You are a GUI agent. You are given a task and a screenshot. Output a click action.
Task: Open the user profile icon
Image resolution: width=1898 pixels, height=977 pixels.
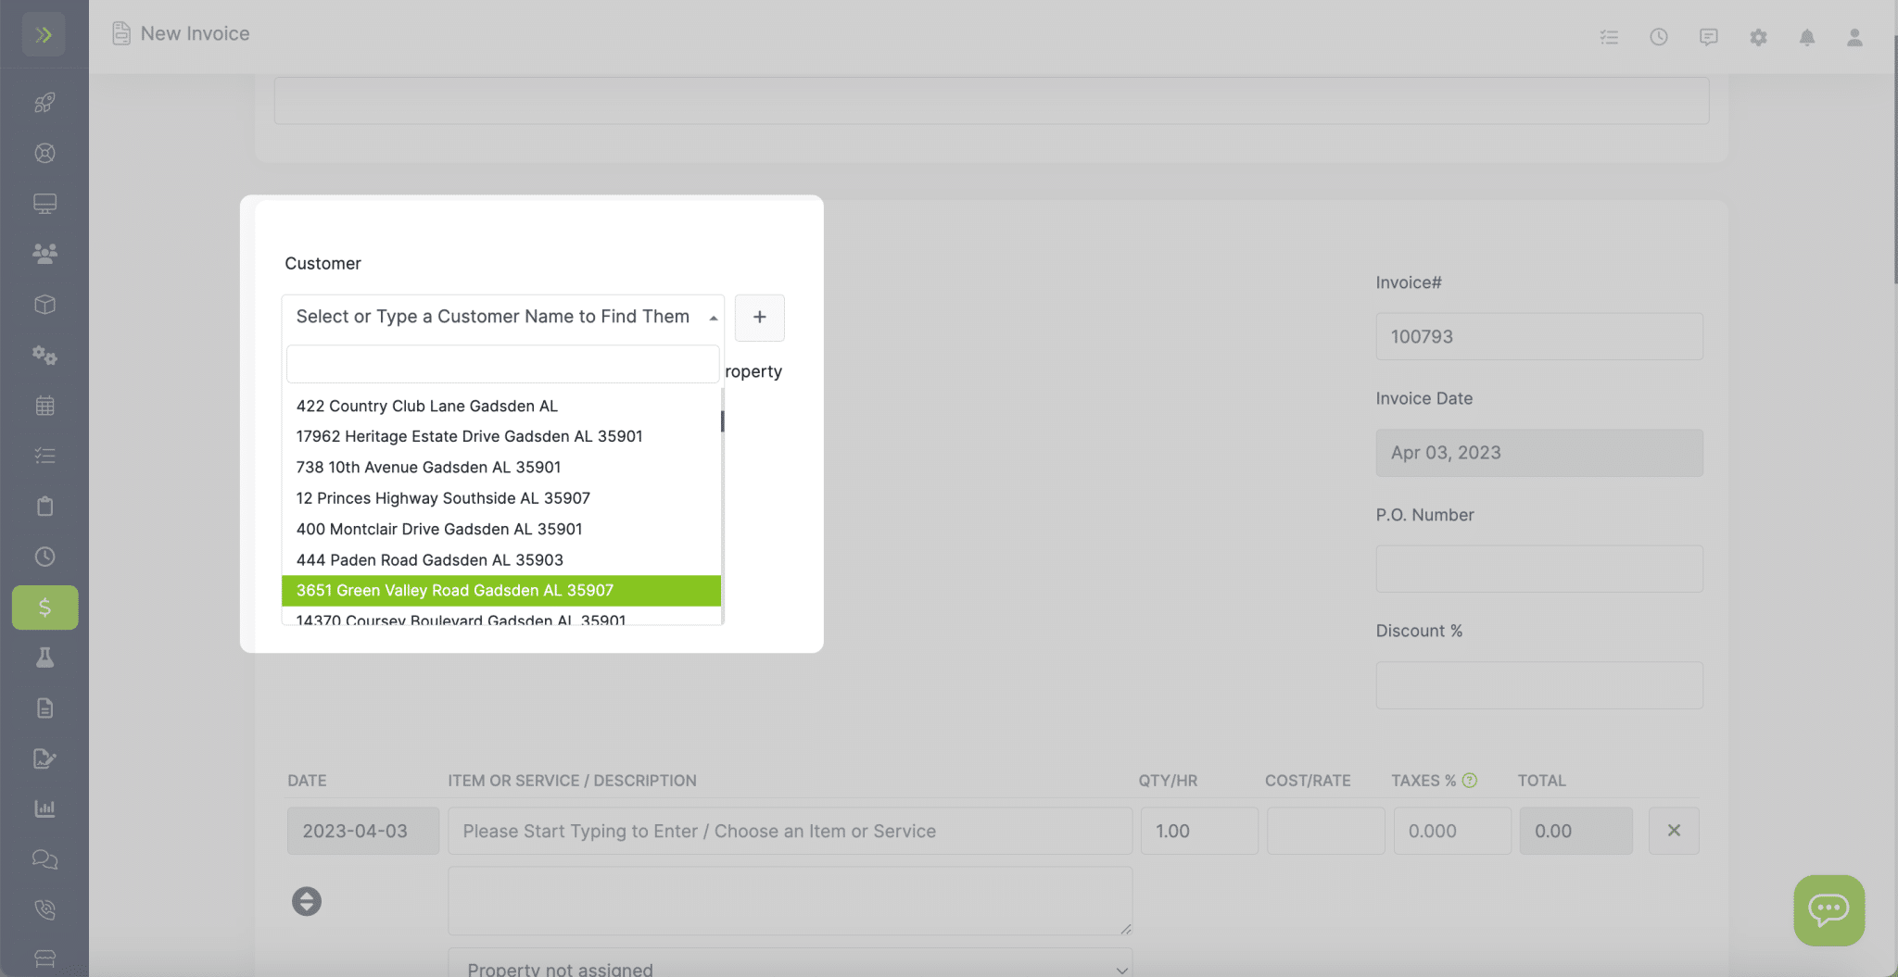pos(1854,37)
